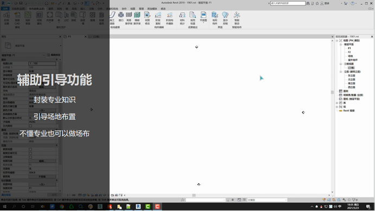The width and height of the screenshot is (375, 211).
Task: Select the 智能驱动 smart drive icon
Action: (x=237, y=18)
